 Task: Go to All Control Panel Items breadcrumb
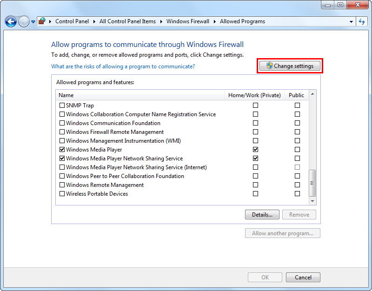click(127, 21)
